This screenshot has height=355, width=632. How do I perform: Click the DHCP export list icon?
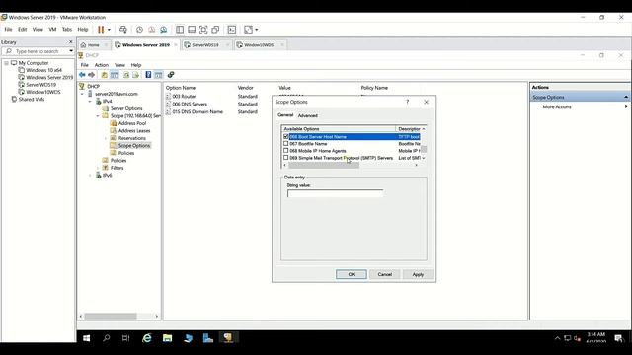pos(136,75)
